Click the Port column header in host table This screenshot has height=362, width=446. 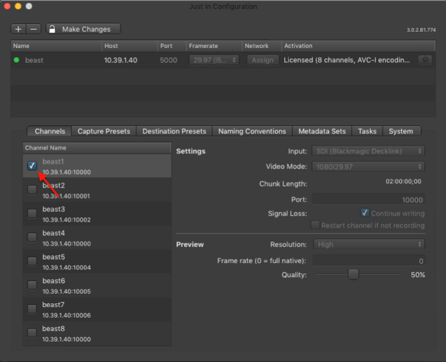coord(172,46)
